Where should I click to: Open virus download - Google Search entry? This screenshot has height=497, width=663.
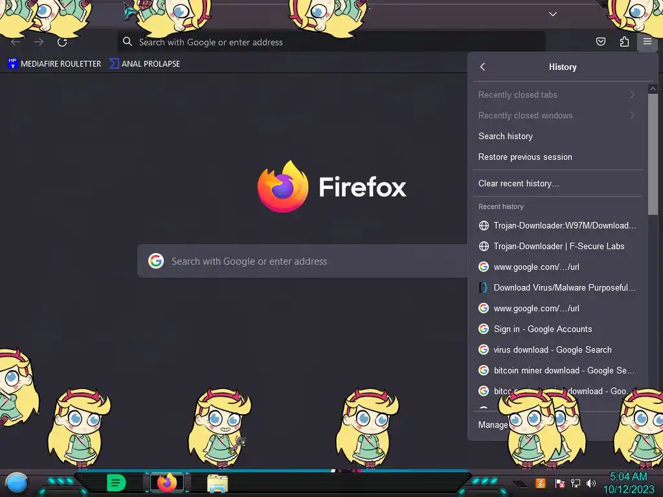coord(557,349)
